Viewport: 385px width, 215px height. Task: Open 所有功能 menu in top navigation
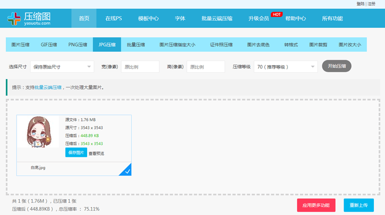[x=332, y=19]
